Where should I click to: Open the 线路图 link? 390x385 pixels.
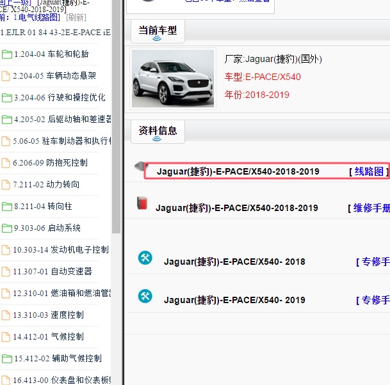369,171
